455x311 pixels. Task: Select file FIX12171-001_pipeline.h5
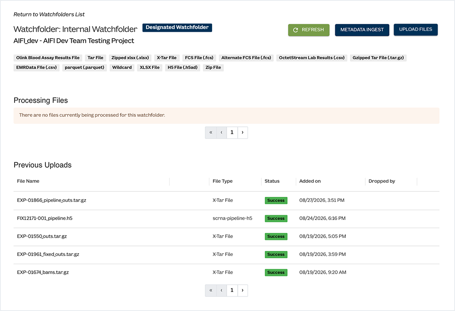tap(45, 218)
